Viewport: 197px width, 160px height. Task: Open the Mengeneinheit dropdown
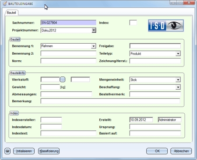(x=178, y=80)
